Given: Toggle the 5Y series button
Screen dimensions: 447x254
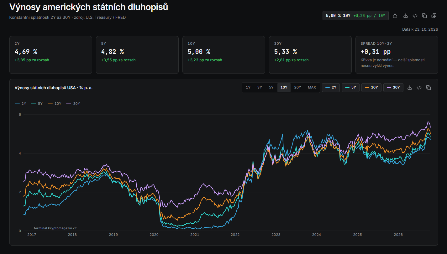Looking at the screenshot, I should [x=350, y=88].
